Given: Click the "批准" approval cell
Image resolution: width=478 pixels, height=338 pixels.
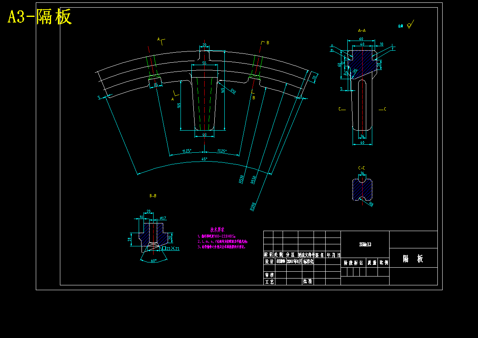Looking at the screenshot, I should 308,282.
